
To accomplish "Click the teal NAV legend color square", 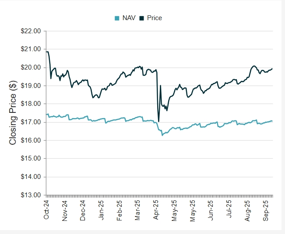I will coord(116,18).
